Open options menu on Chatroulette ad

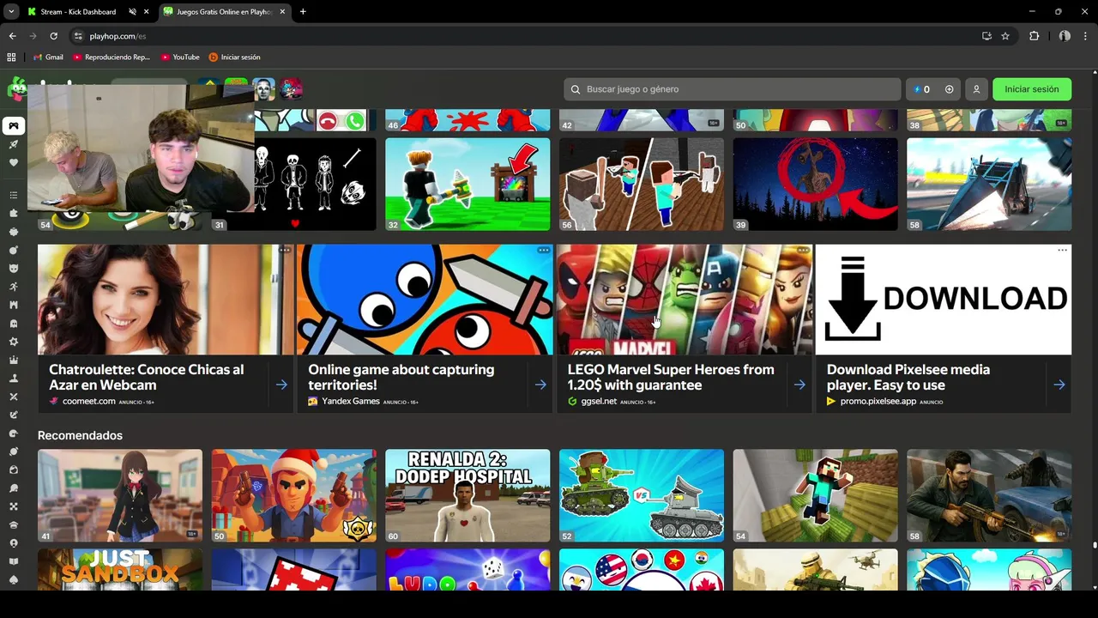click(x=285, y=251)
